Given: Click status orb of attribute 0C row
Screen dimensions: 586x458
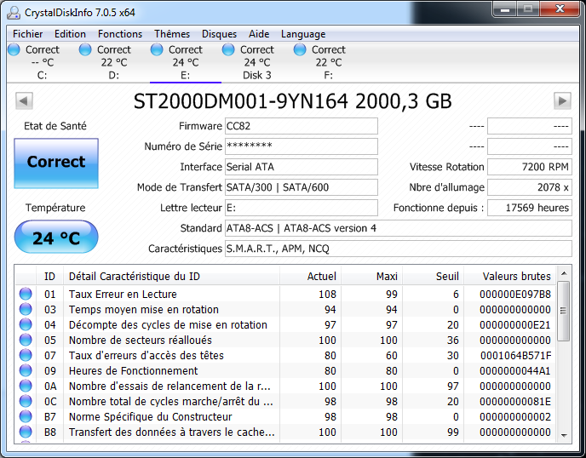Looking at the screenshot, I should tap(26, 401).
